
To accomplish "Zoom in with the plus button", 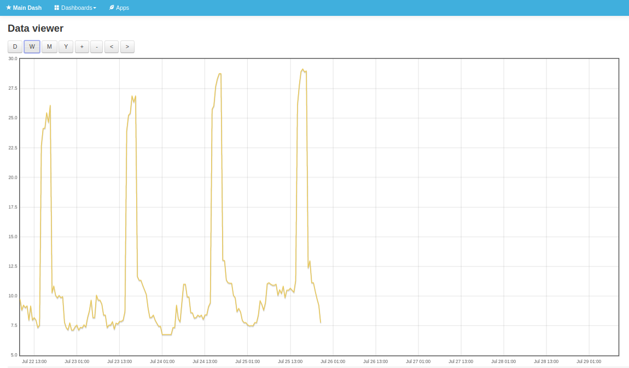I will click(x=82, y=46).
